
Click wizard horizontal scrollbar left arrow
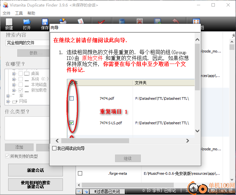(57, 141)
